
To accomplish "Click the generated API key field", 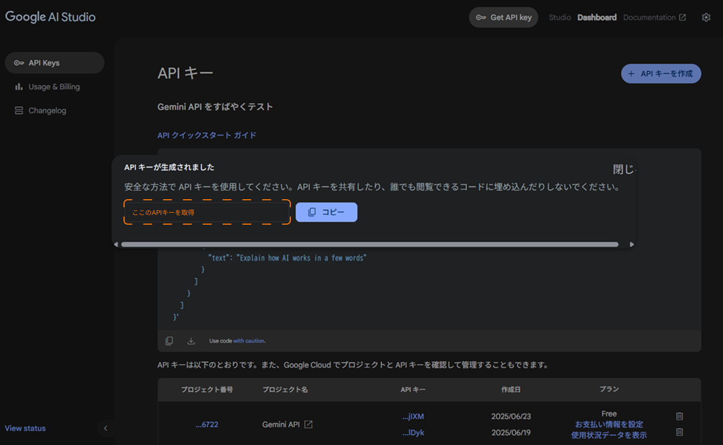I will click(x=207, y=212).
